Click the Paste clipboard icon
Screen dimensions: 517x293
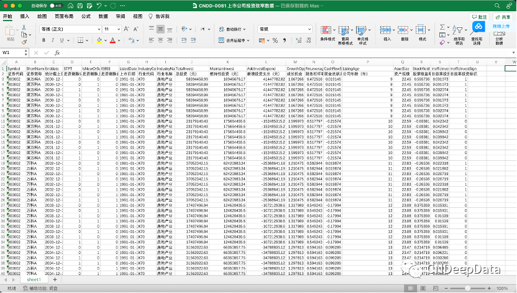pos(9,30)
